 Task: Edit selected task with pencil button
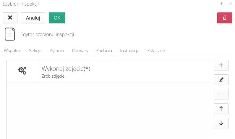[x=221, y=80]
